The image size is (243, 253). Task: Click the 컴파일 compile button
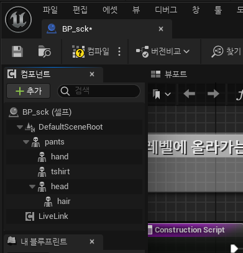coord(91,51)
